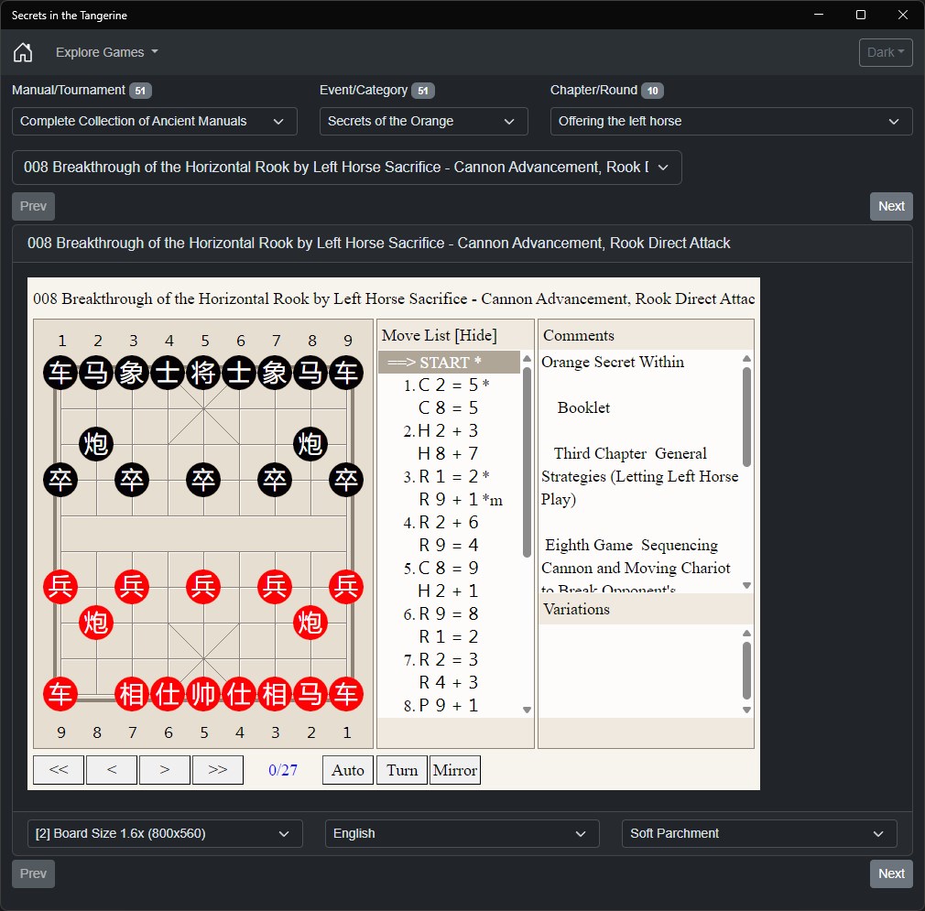Select move R 9 = 4
Viewport: 925px width, 911px height.
point(448,546)
